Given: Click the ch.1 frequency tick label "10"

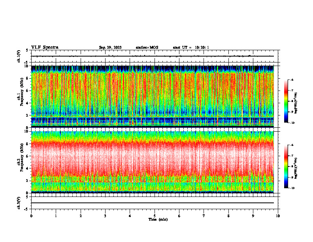Looking at the screenshot, I should [27, 66].
